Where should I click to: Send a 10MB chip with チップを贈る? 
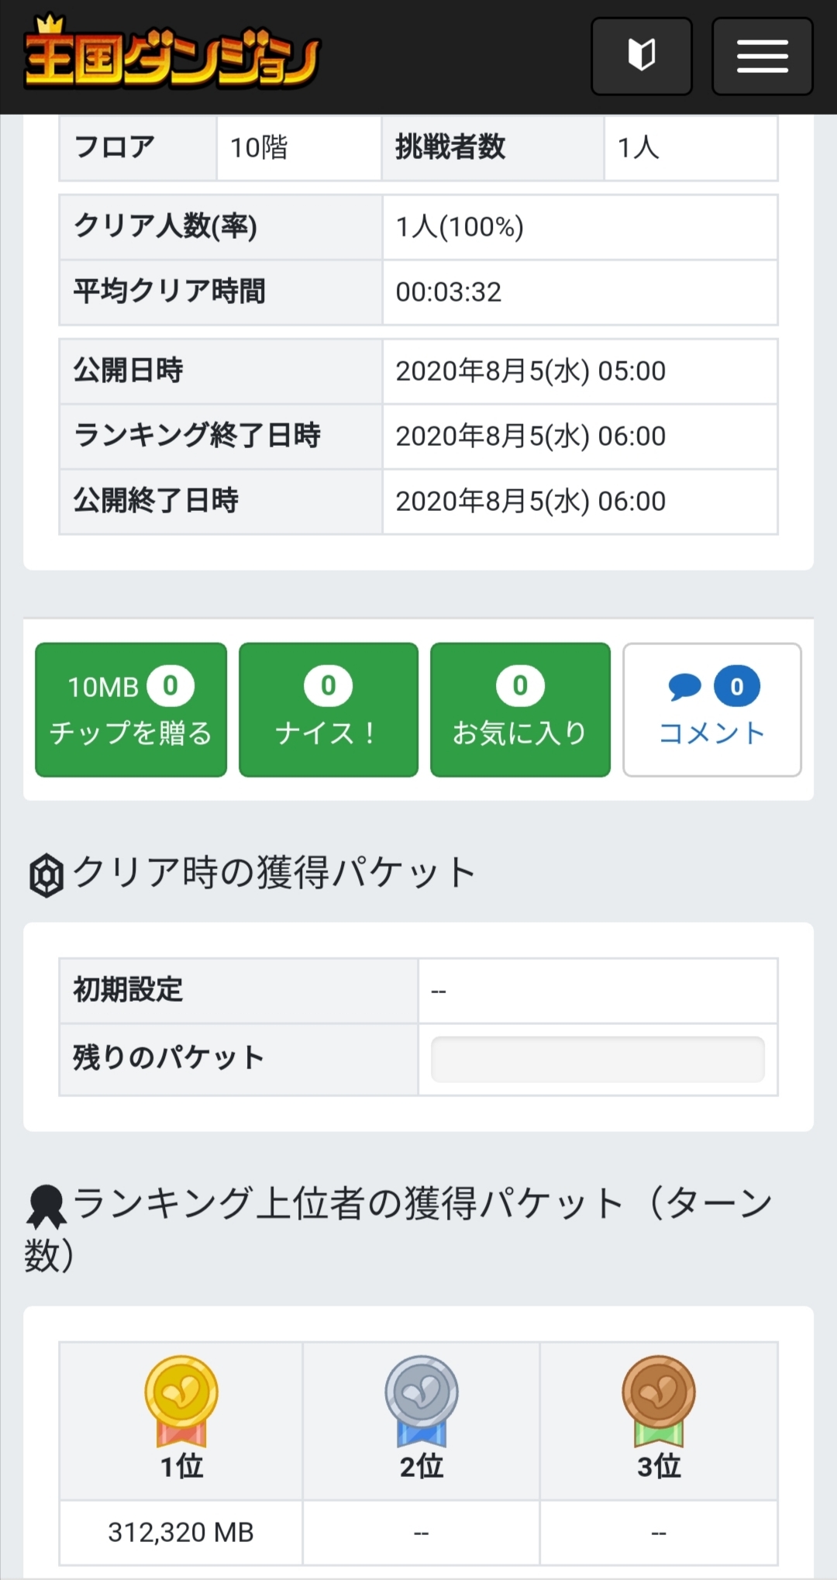tap(131, 709)
